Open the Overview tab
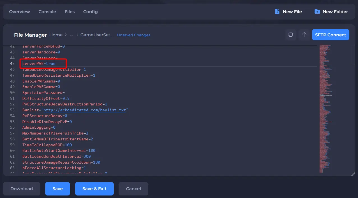 (x=19, y=11)
